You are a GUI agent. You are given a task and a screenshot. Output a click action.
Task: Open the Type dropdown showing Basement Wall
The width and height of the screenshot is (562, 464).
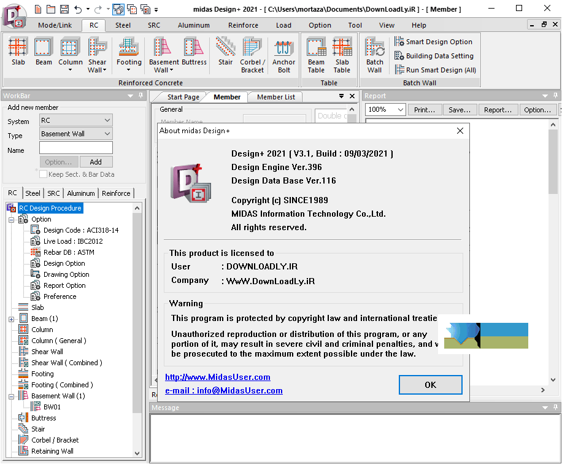pyautogui.click(x=75, y=134)
